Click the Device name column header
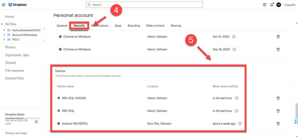 click(x=65, y=86)
